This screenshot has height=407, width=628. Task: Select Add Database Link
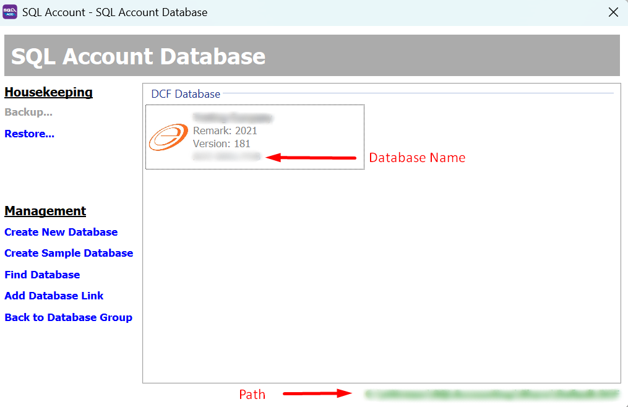click(54, 296)
